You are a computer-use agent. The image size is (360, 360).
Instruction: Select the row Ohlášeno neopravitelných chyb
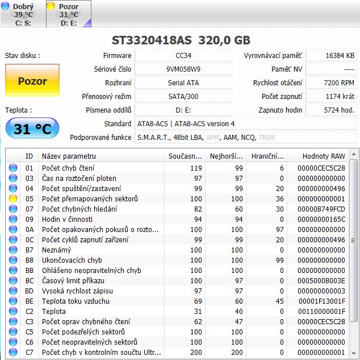pyautogui.click(x=177, y=270)
